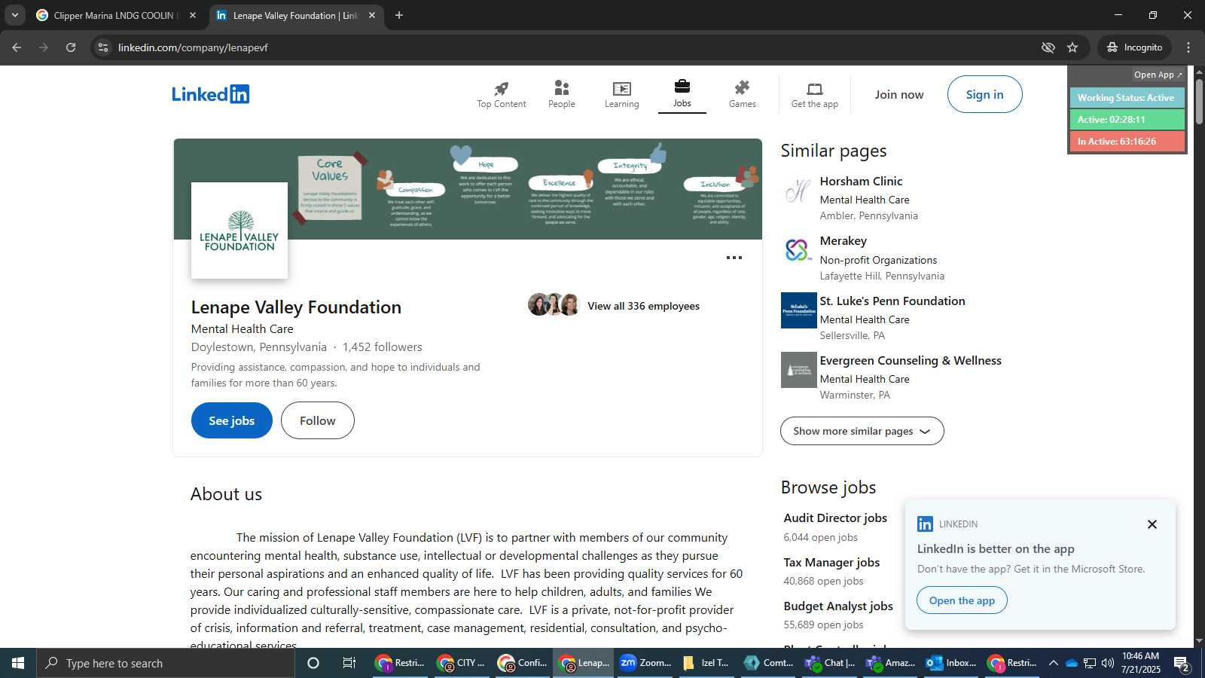This screenshot has width=1205, height=678.
Task: Open the Games puzzle icon
Action: click(743, 88)
